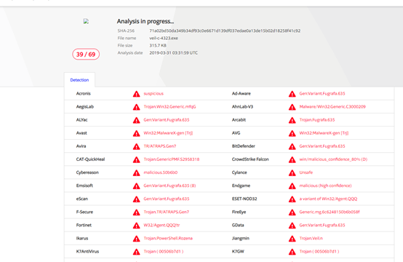Click the warning icon in the CrowdStrike Falcon row
The height and width of the screenshot is (262, 403).
pos(292,159)
